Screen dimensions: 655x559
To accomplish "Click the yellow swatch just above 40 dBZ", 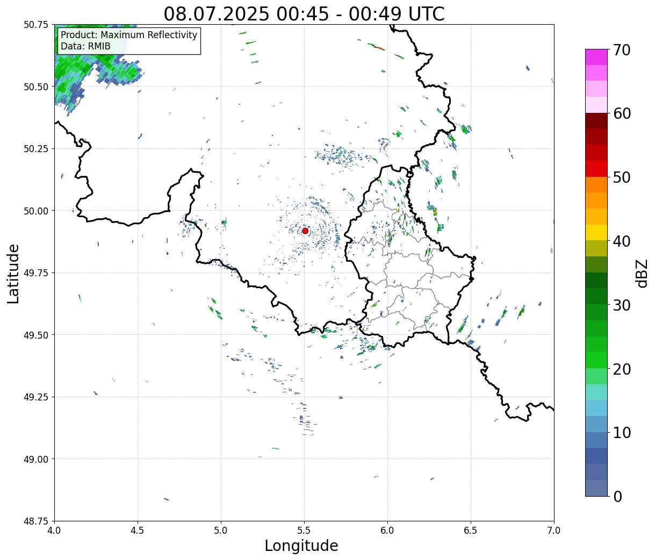I will coord(596,232).
